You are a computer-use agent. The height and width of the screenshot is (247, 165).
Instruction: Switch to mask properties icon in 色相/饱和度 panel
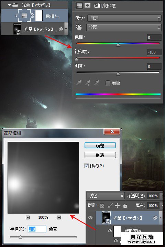(x=87, y=6)
